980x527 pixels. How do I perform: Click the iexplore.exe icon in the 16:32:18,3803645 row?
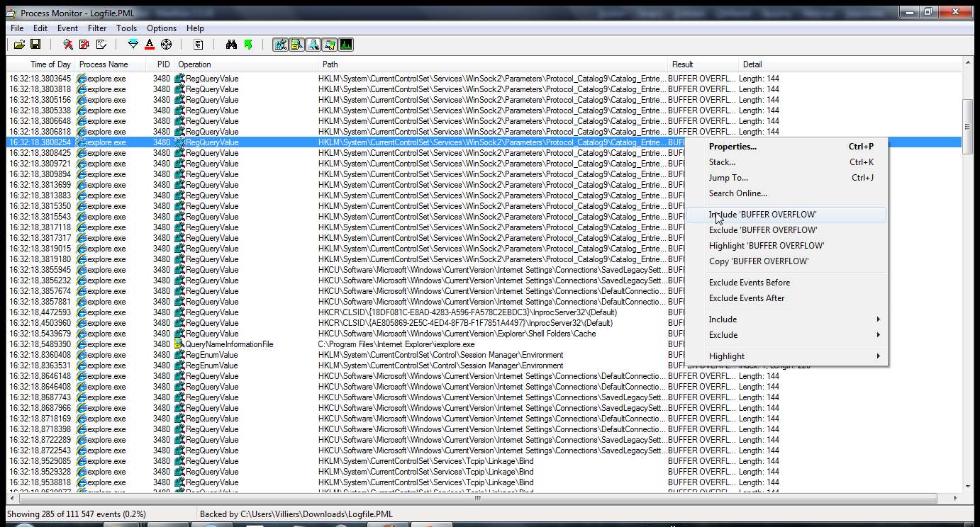click(x=81, y=79)
